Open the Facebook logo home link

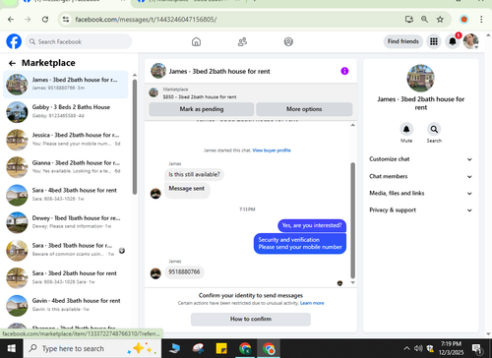pyautogui.click(x=14, y=41)
